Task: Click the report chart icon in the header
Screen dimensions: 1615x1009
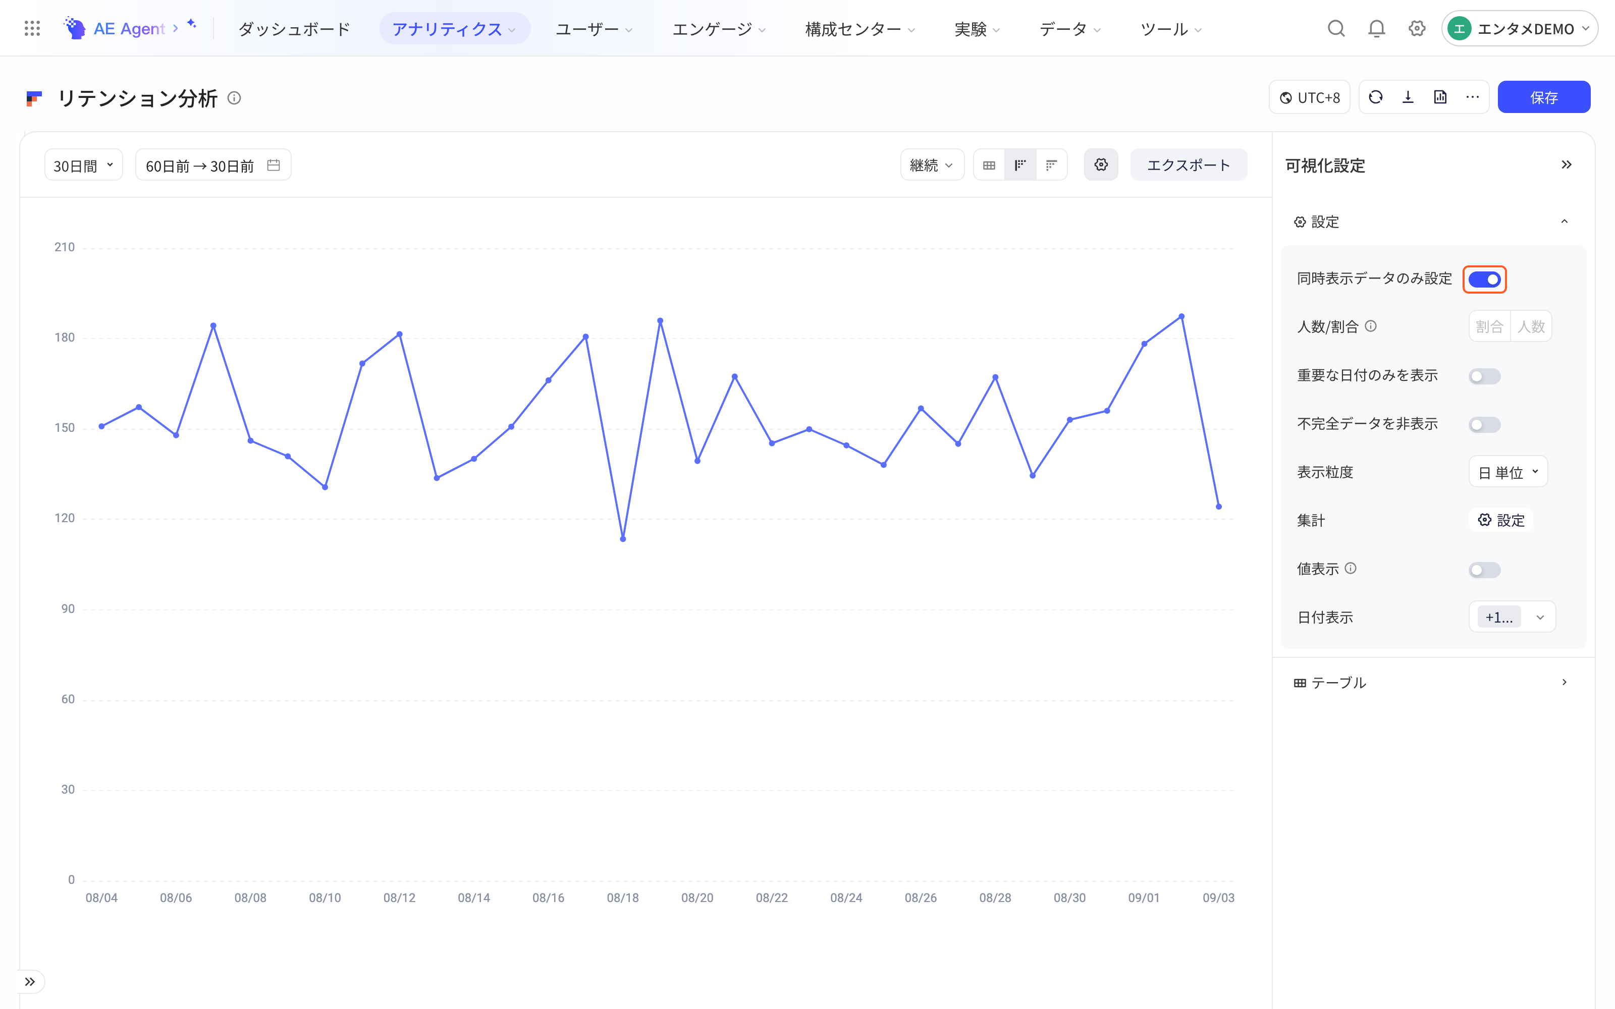Action: click(1440, 97)
